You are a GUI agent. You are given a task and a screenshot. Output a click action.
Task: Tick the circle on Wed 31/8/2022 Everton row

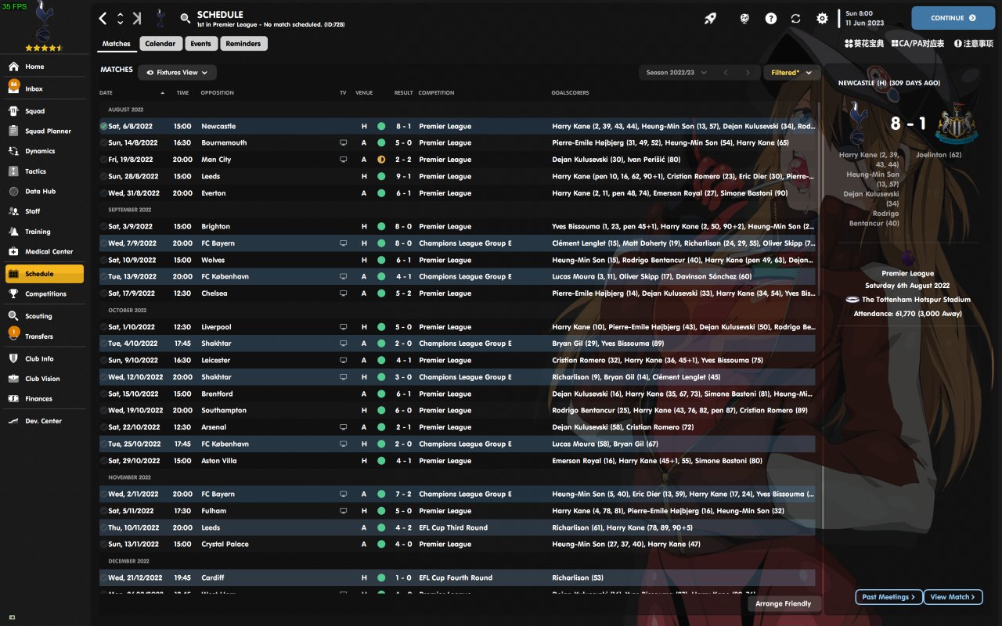[104, 193]
